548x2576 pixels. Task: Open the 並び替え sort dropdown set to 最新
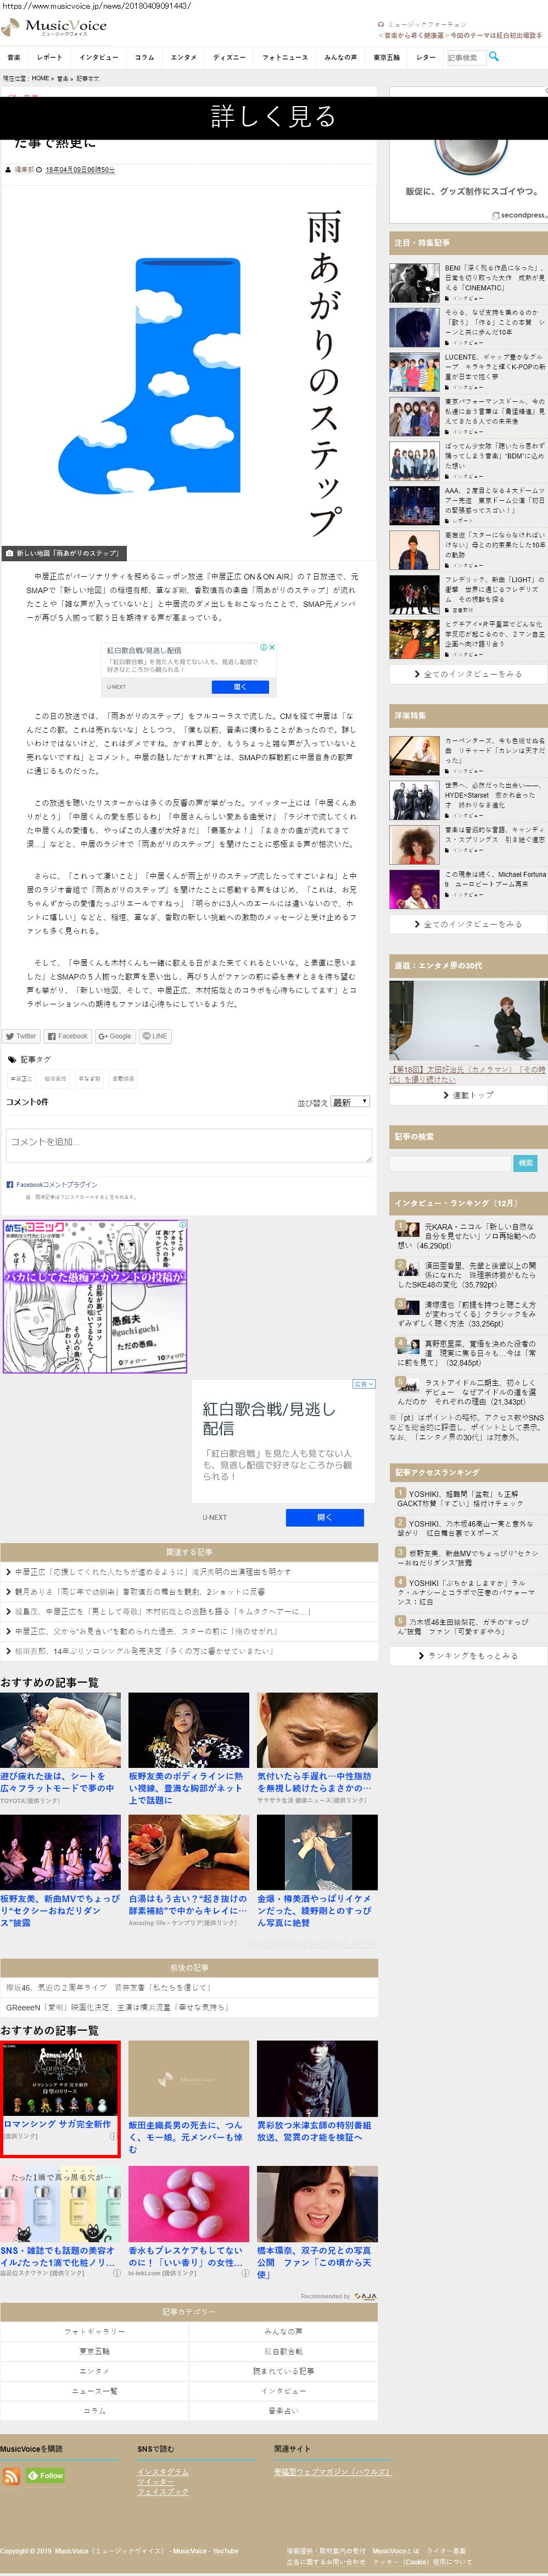349,1101
